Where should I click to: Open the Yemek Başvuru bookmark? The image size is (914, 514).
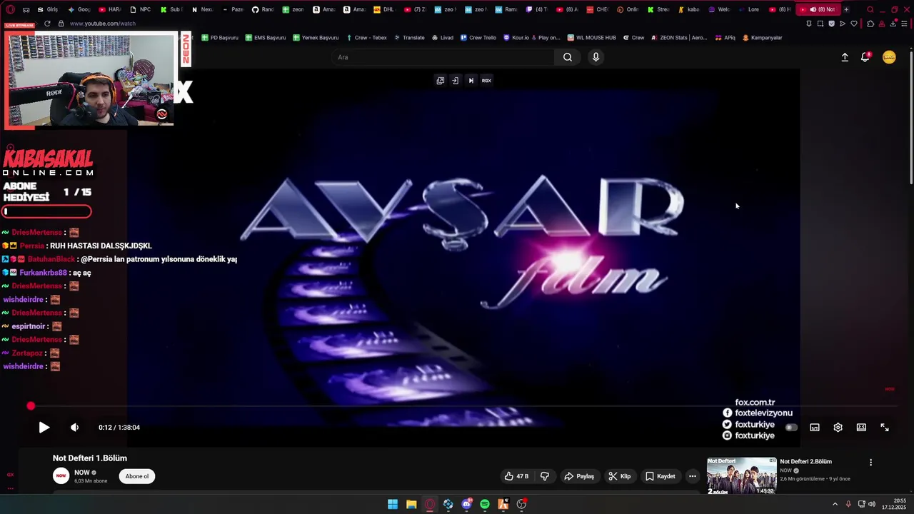[x=316, y=38]
